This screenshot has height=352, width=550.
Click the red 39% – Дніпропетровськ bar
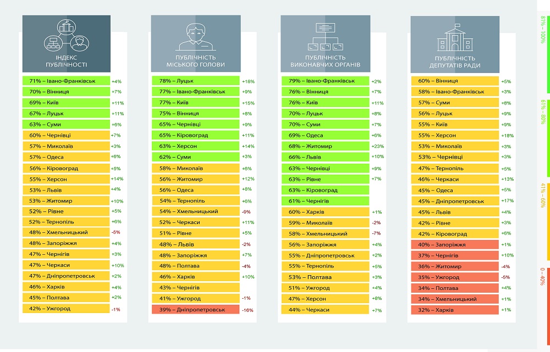(x=196, y=310)
